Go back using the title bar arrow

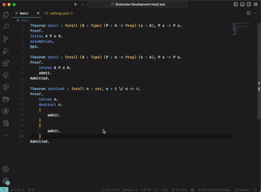pos(76,4)
